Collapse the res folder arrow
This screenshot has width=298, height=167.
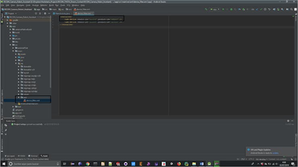click(x=16, y=63)
